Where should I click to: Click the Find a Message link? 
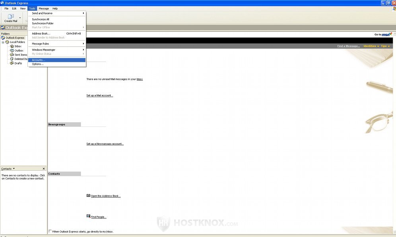[x=349, y=46]
